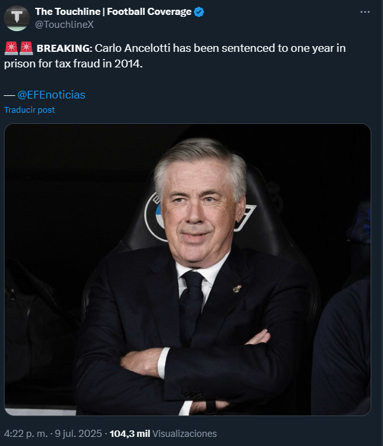The image size is (383, 446).
Task: Click the bold BREAKING label
Action: [64, 49]
